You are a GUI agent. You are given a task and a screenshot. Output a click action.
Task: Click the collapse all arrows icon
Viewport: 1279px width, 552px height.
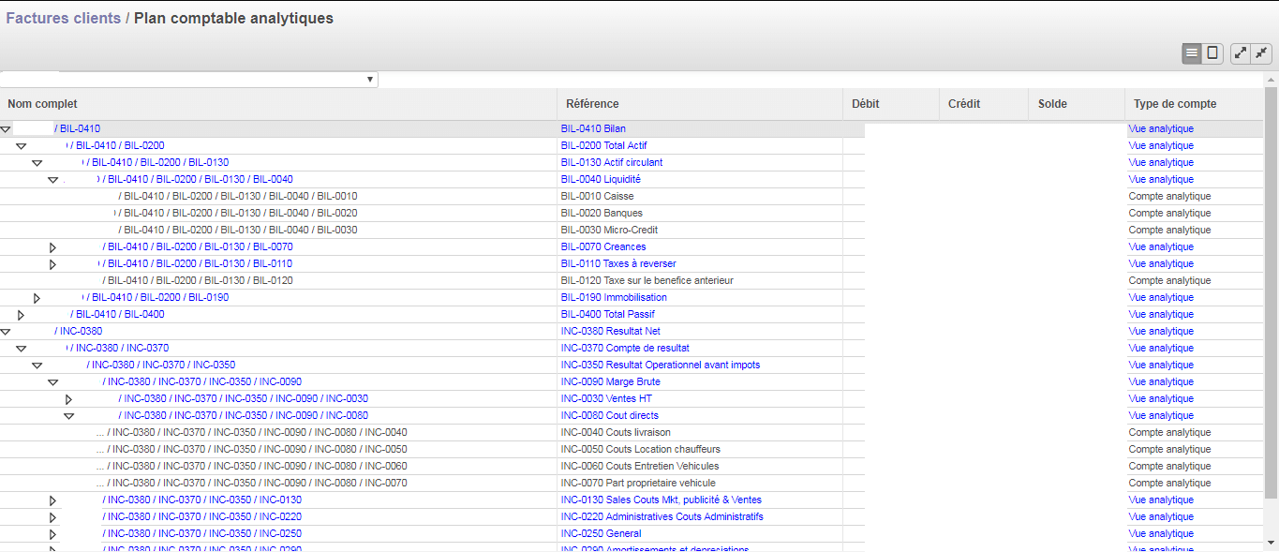click(1261, 53)
